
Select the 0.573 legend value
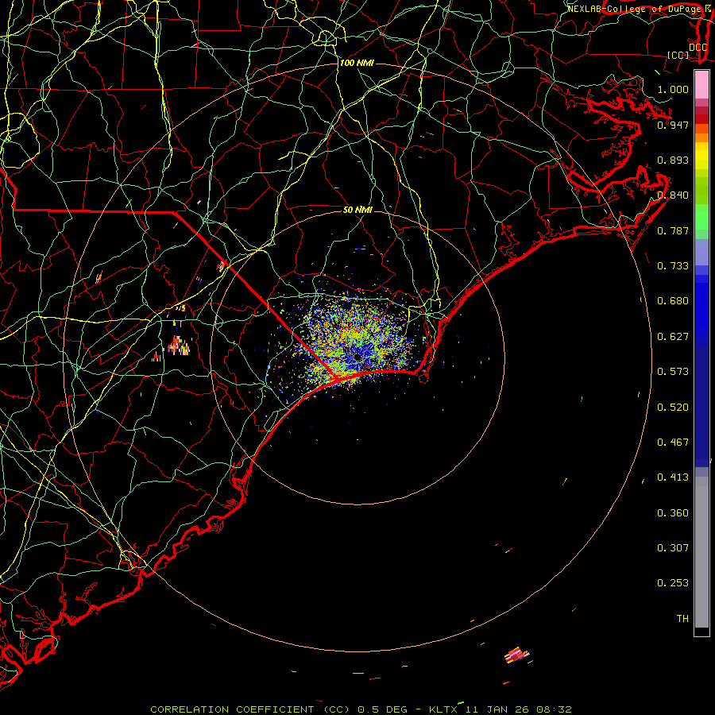coord(673,372)
